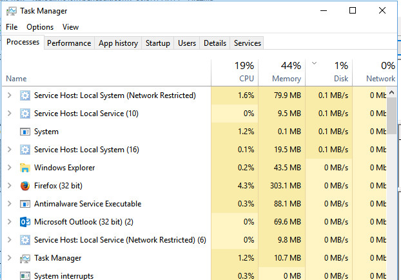Select the Processes tab
Viewport: 401px width, 280px height.
point(23,42)
